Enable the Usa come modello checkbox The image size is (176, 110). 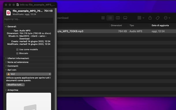17,50
